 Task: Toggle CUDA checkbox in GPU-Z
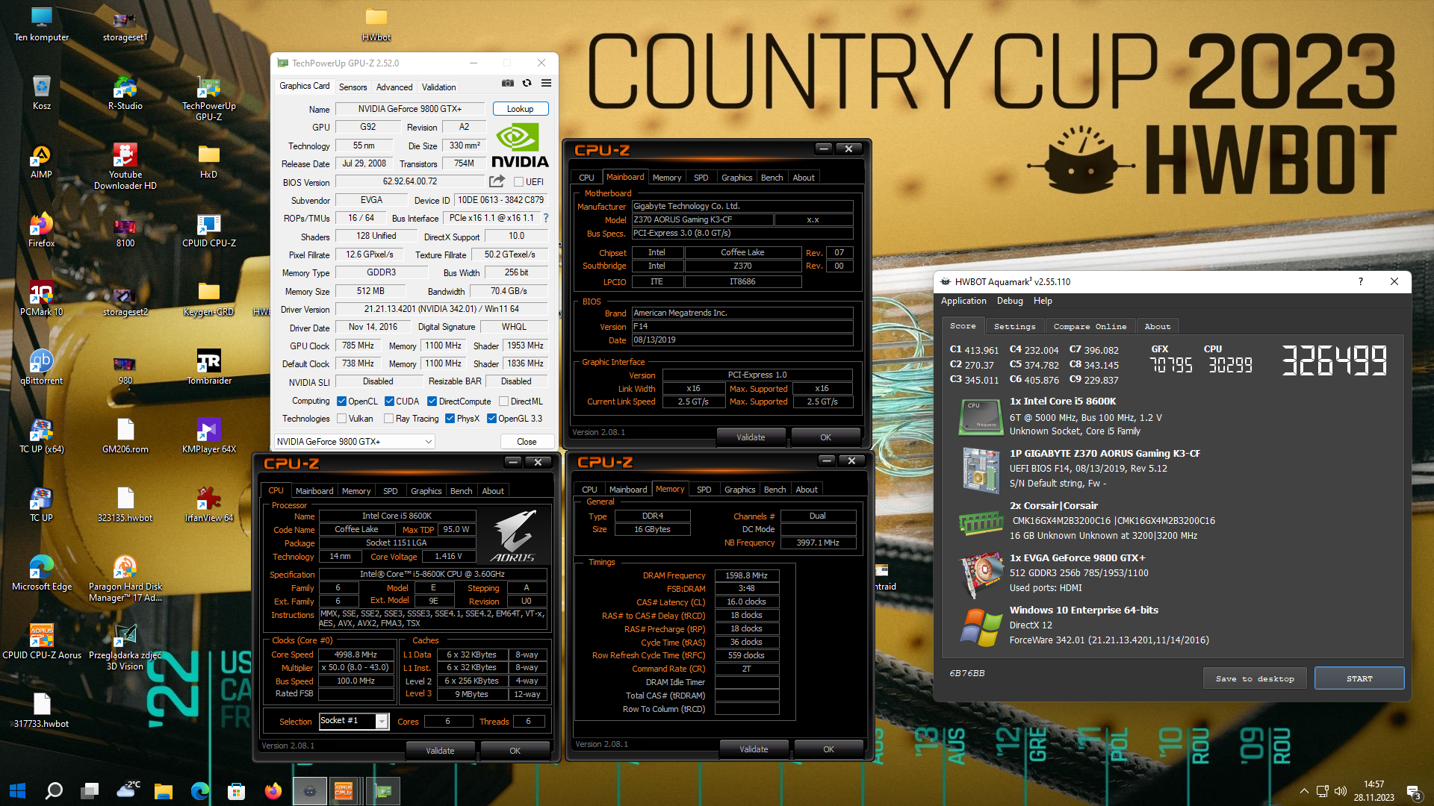389,401
